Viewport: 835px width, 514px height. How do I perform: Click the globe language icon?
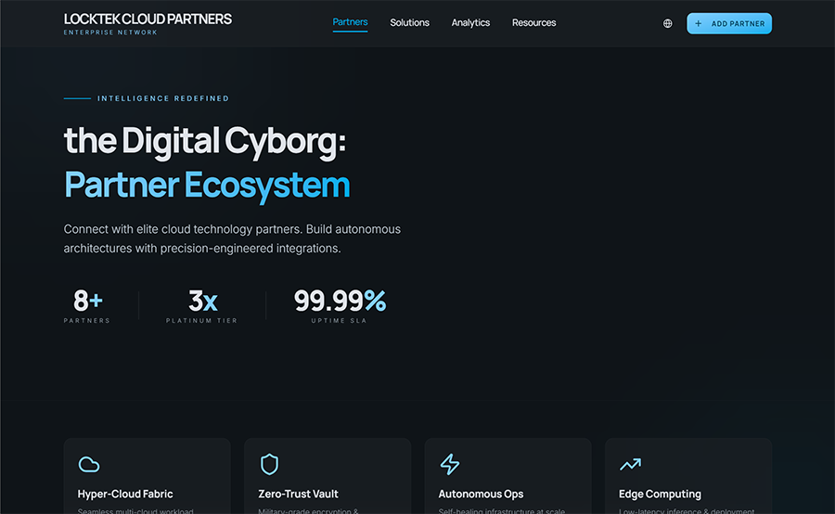(x=667, y=23)
